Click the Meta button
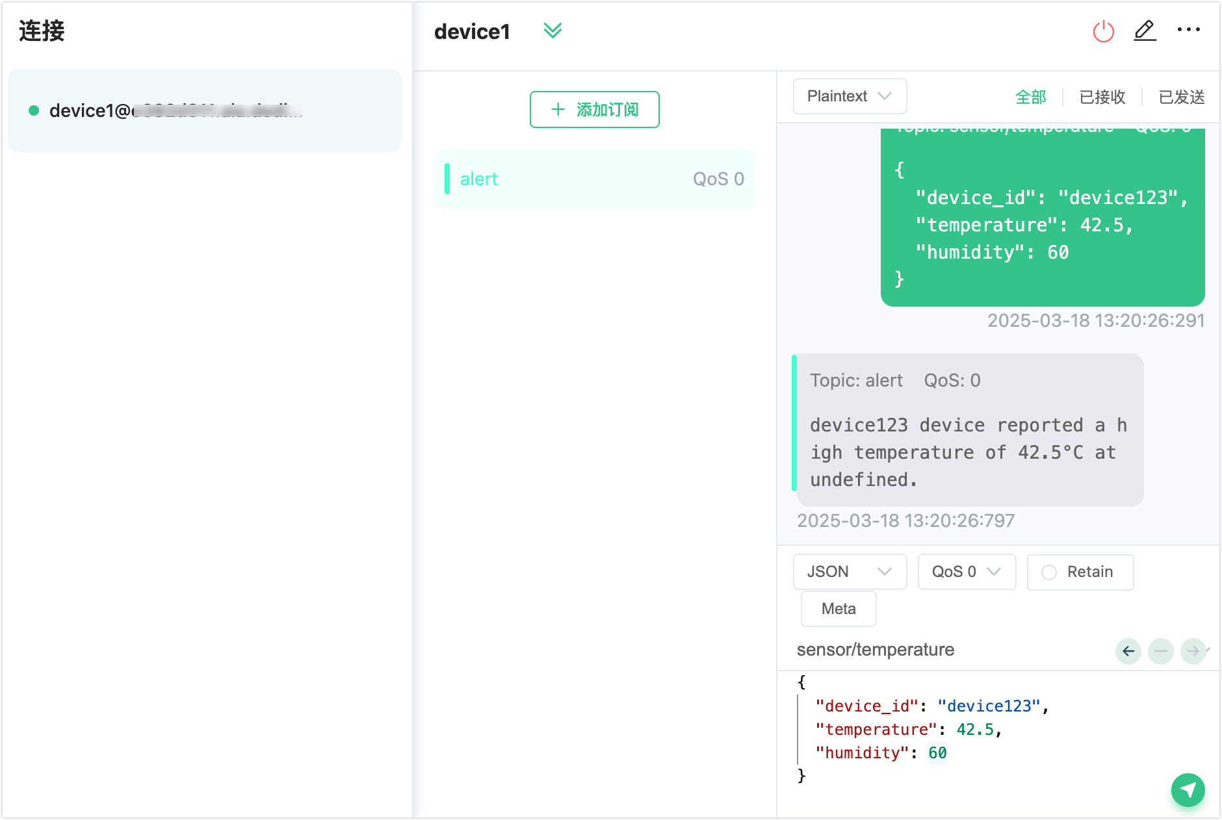Screen dimensions: 1222x820 point(838,609)
